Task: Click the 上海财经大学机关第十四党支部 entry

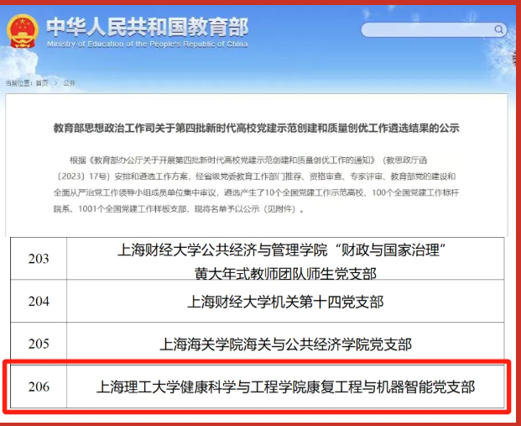Action: coord(285,302)
